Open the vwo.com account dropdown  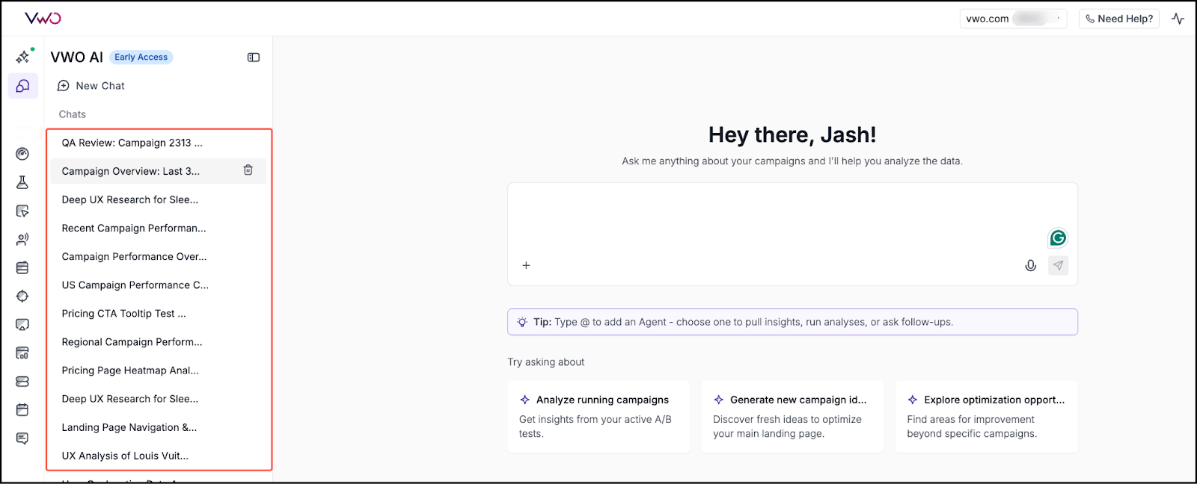[x=1013, y=19]
